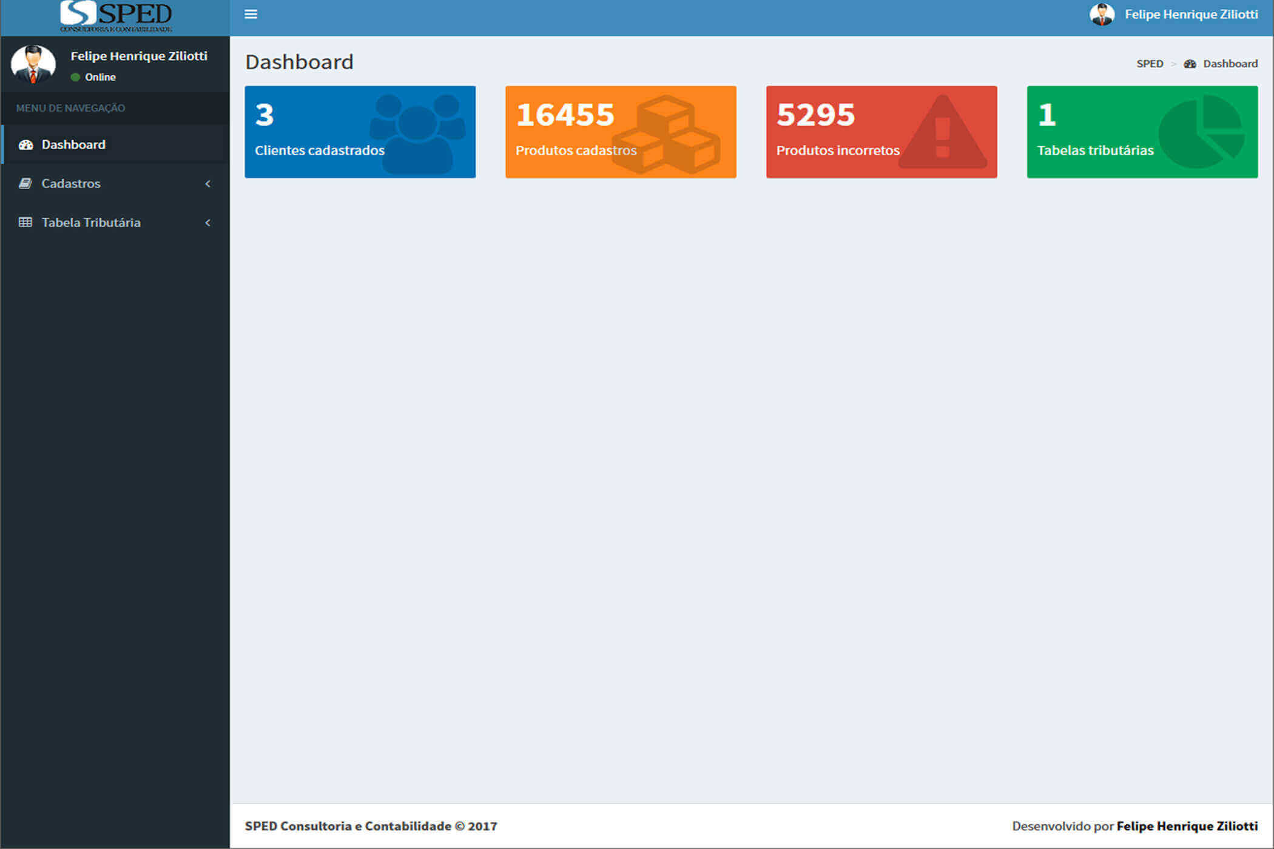1274x849 pixels.
Task: Click the breadcrumb dashboard gauge icon
Action: click(1190, 64)
